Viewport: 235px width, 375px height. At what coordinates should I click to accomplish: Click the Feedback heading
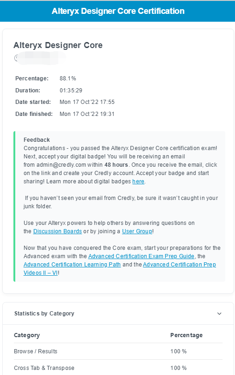click(37, 139)
